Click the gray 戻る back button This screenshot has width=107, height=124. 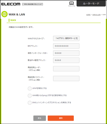coord(40,118)
